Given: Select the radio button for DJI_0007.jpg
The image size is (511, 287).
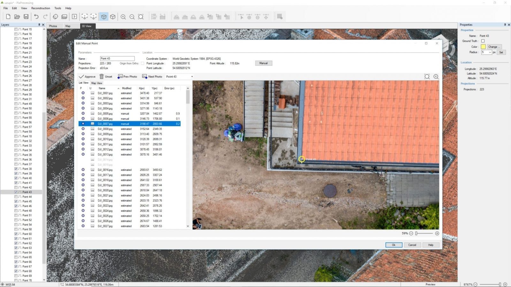Looking at the screenshot, I should coord(83,124).
